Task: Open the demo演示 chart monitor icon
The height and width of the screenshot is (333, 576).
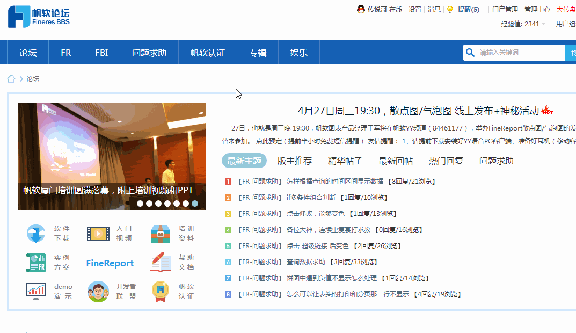Action: [x=36, y=291]
